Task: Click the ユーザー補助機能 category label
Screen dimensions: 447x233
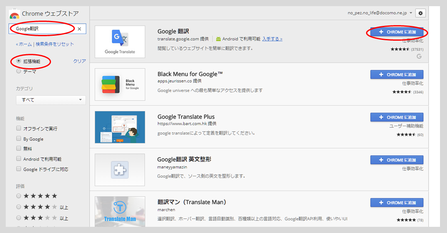Action: (x=407, y=126)
